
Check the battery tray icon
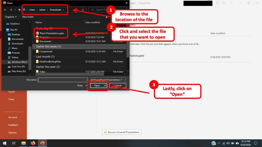click(233, 143)
